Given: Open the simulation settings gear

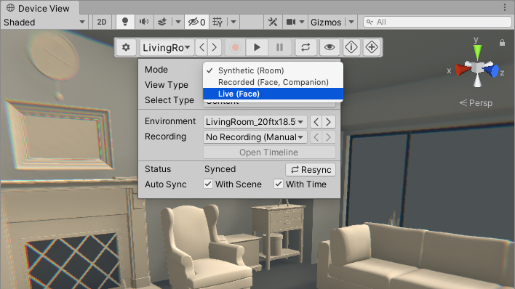Looking at the screenshot, I should point(126,48).
